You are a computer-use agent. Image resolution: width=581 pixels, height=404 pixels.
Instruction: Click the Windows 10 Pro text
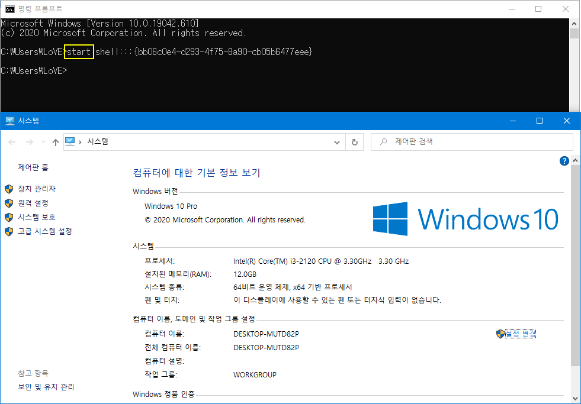tap(171, 206)
